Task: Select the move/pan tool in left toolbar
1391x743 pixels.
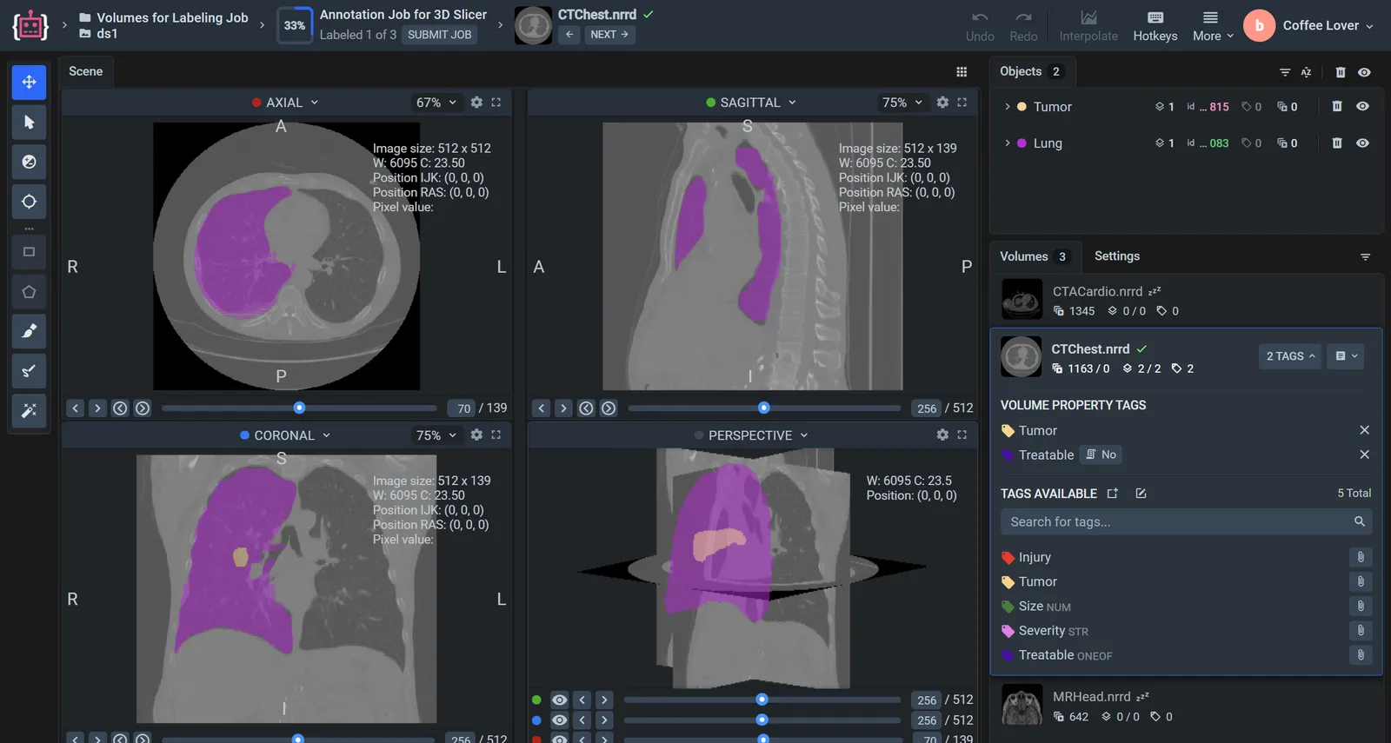Action: 29,82
